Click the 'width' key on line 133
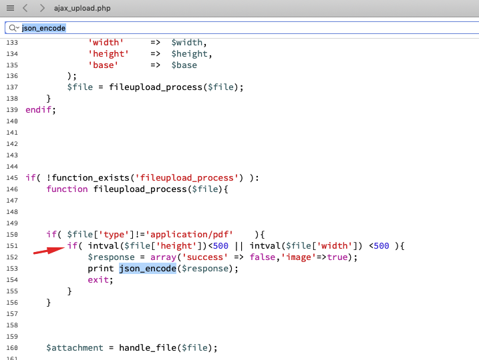Viewport: 479px width, 360px height. 106,41
